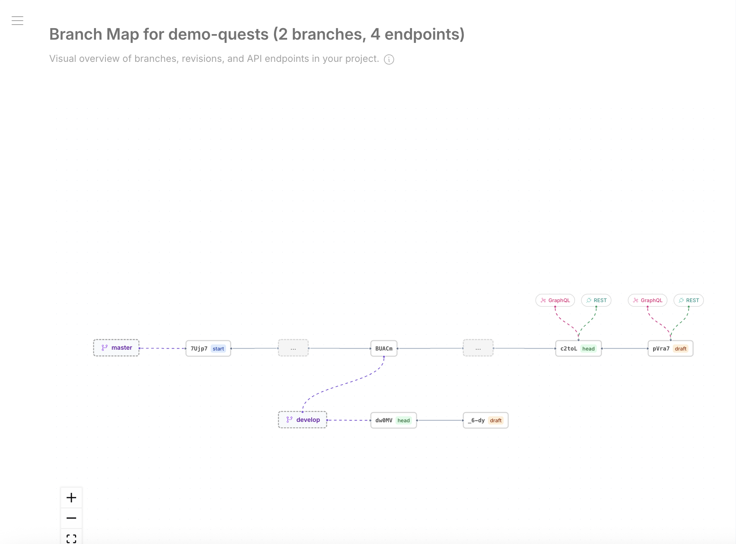The height and width of the screenshot is (544, 736).
Task: Select the _6-dy draft revision
Action: [x=485, y=420]
